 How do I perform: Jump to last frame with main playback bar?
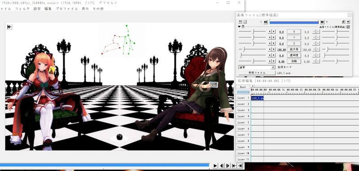coord(240,166)
